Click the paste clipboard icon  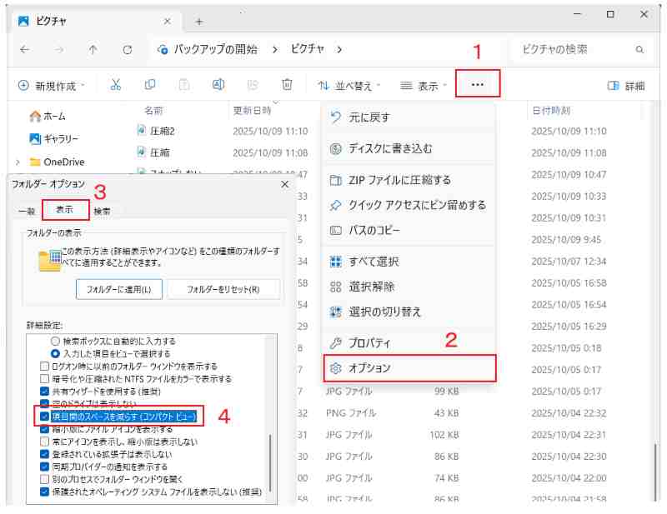[x=183, y=85]
